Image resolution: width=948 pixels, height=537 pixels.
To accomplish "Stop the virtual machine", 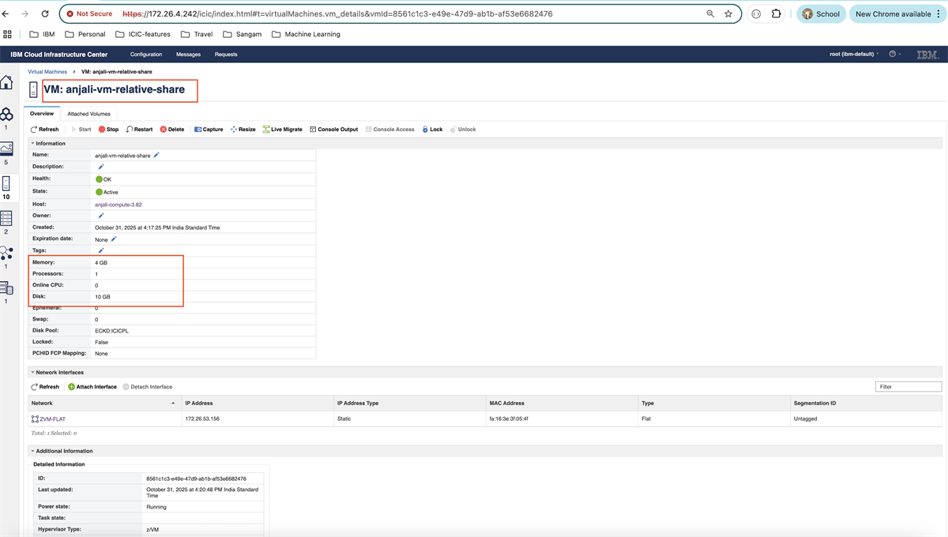I will coord(108,130).
